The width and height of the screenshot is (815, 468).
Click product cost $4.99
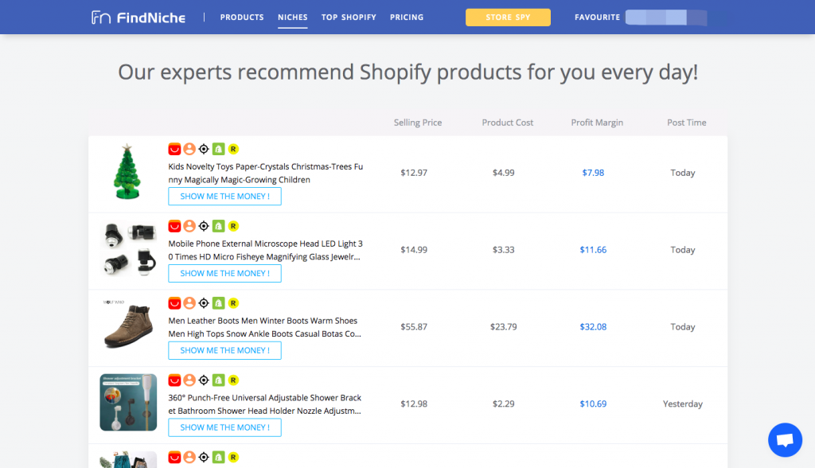[x=504, y=173]
